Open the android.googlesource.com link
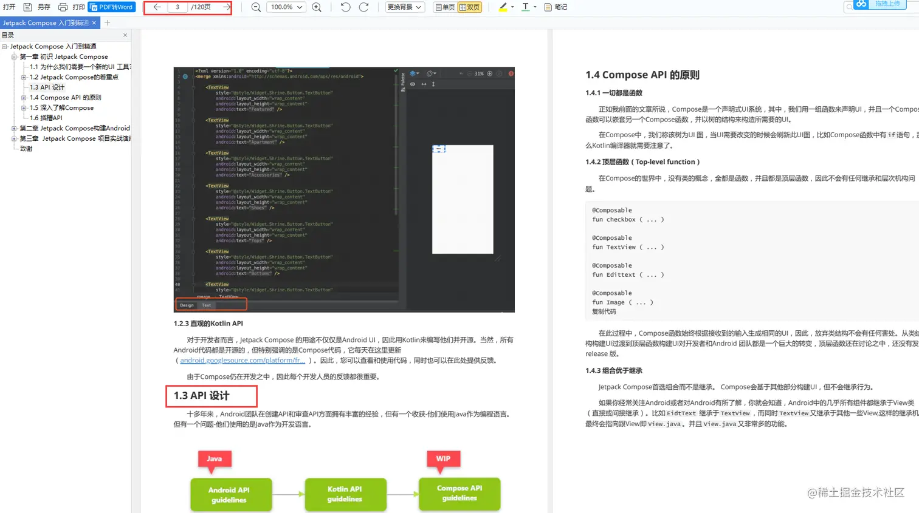Viewport: 919px width, 513px height. (x=243, y=361)
